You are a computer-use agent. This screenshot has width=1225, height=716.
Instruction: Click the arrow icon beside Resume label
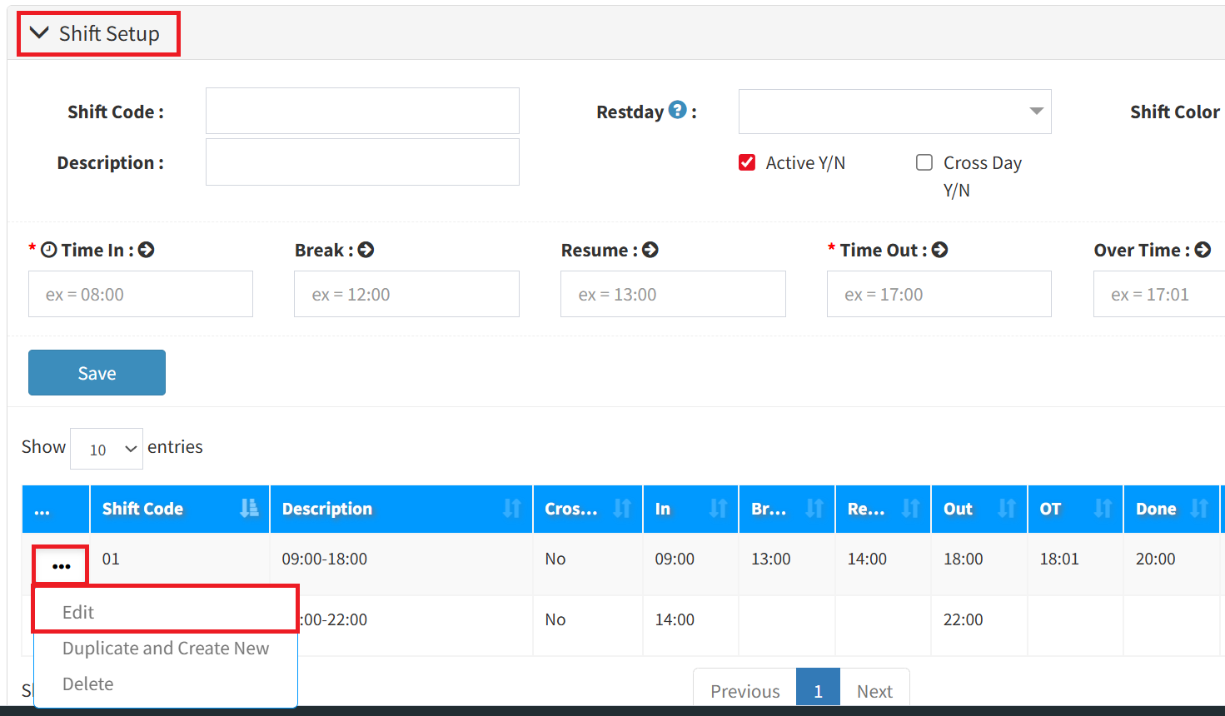coord(650,250)
